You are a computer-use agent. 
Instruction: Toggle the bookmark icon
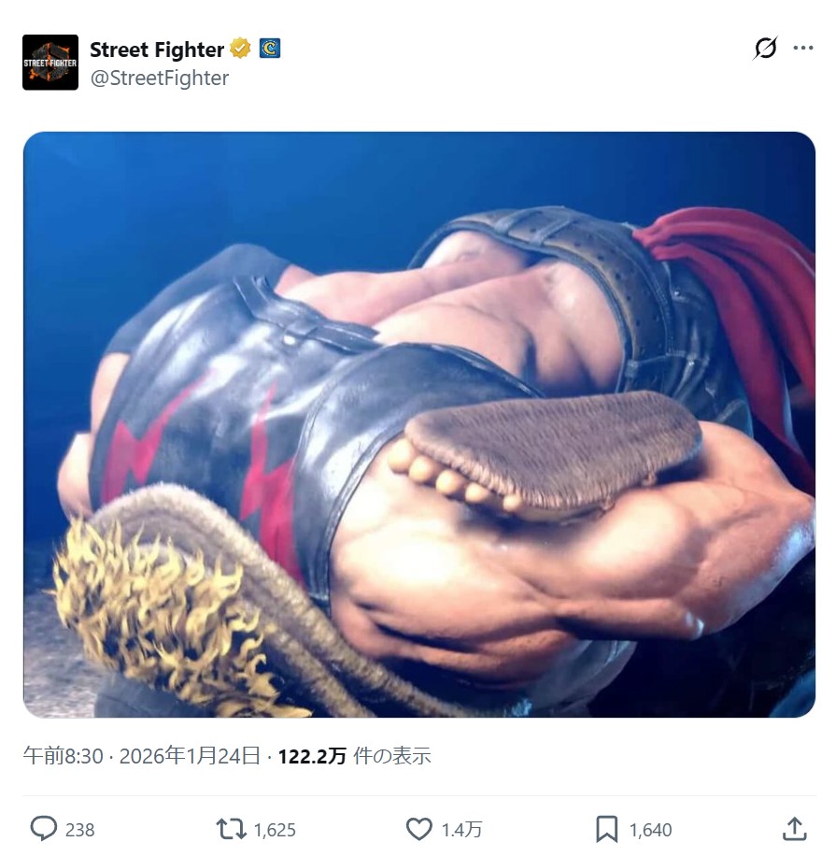coord(607,829)
